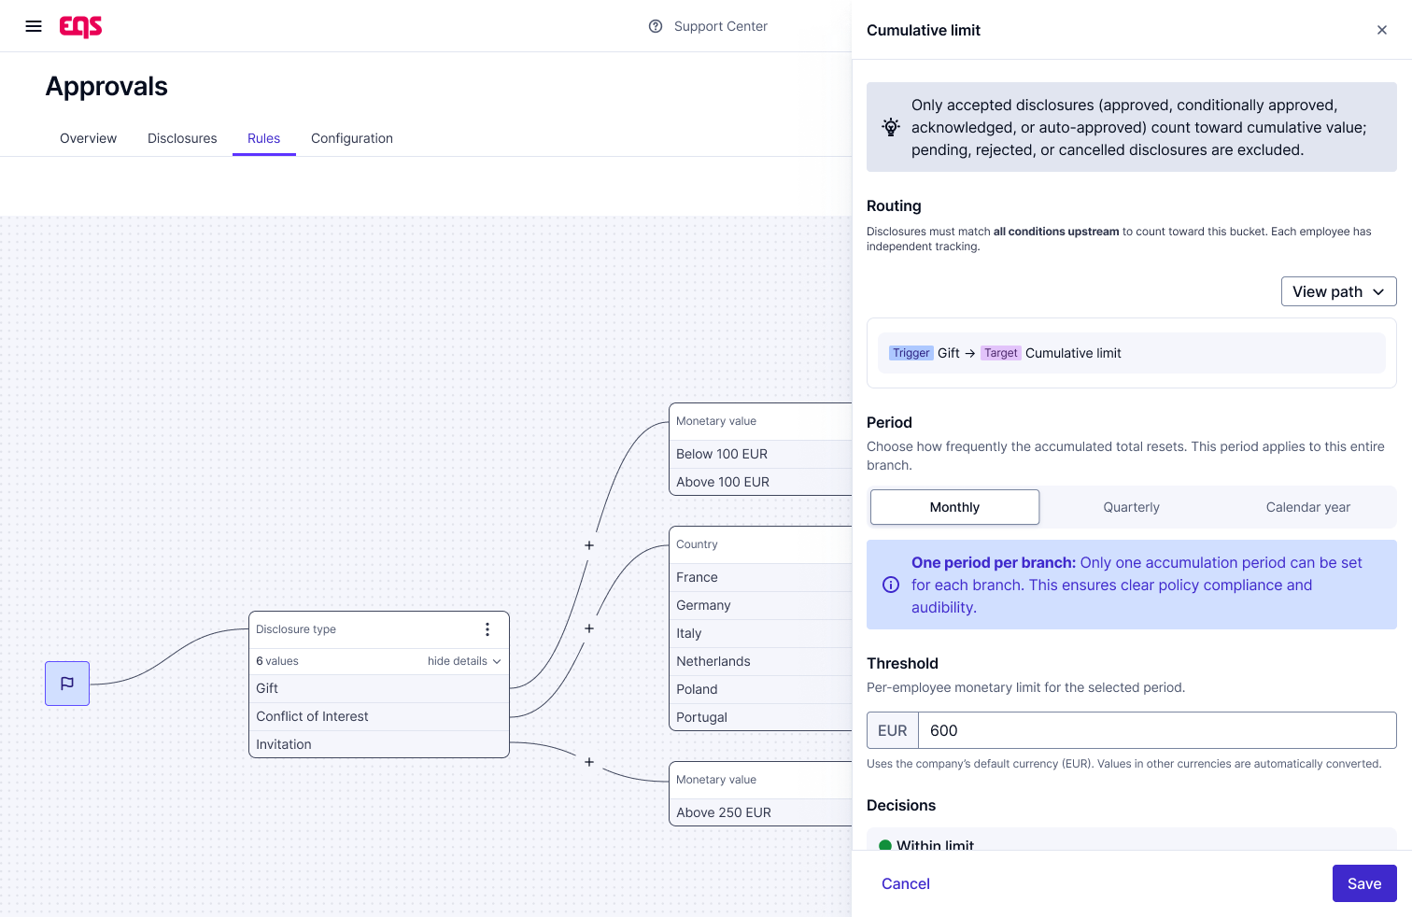Click the Above 250 EUR row
This screenshot has height=917, width=1412.
(x=761, y=812)
